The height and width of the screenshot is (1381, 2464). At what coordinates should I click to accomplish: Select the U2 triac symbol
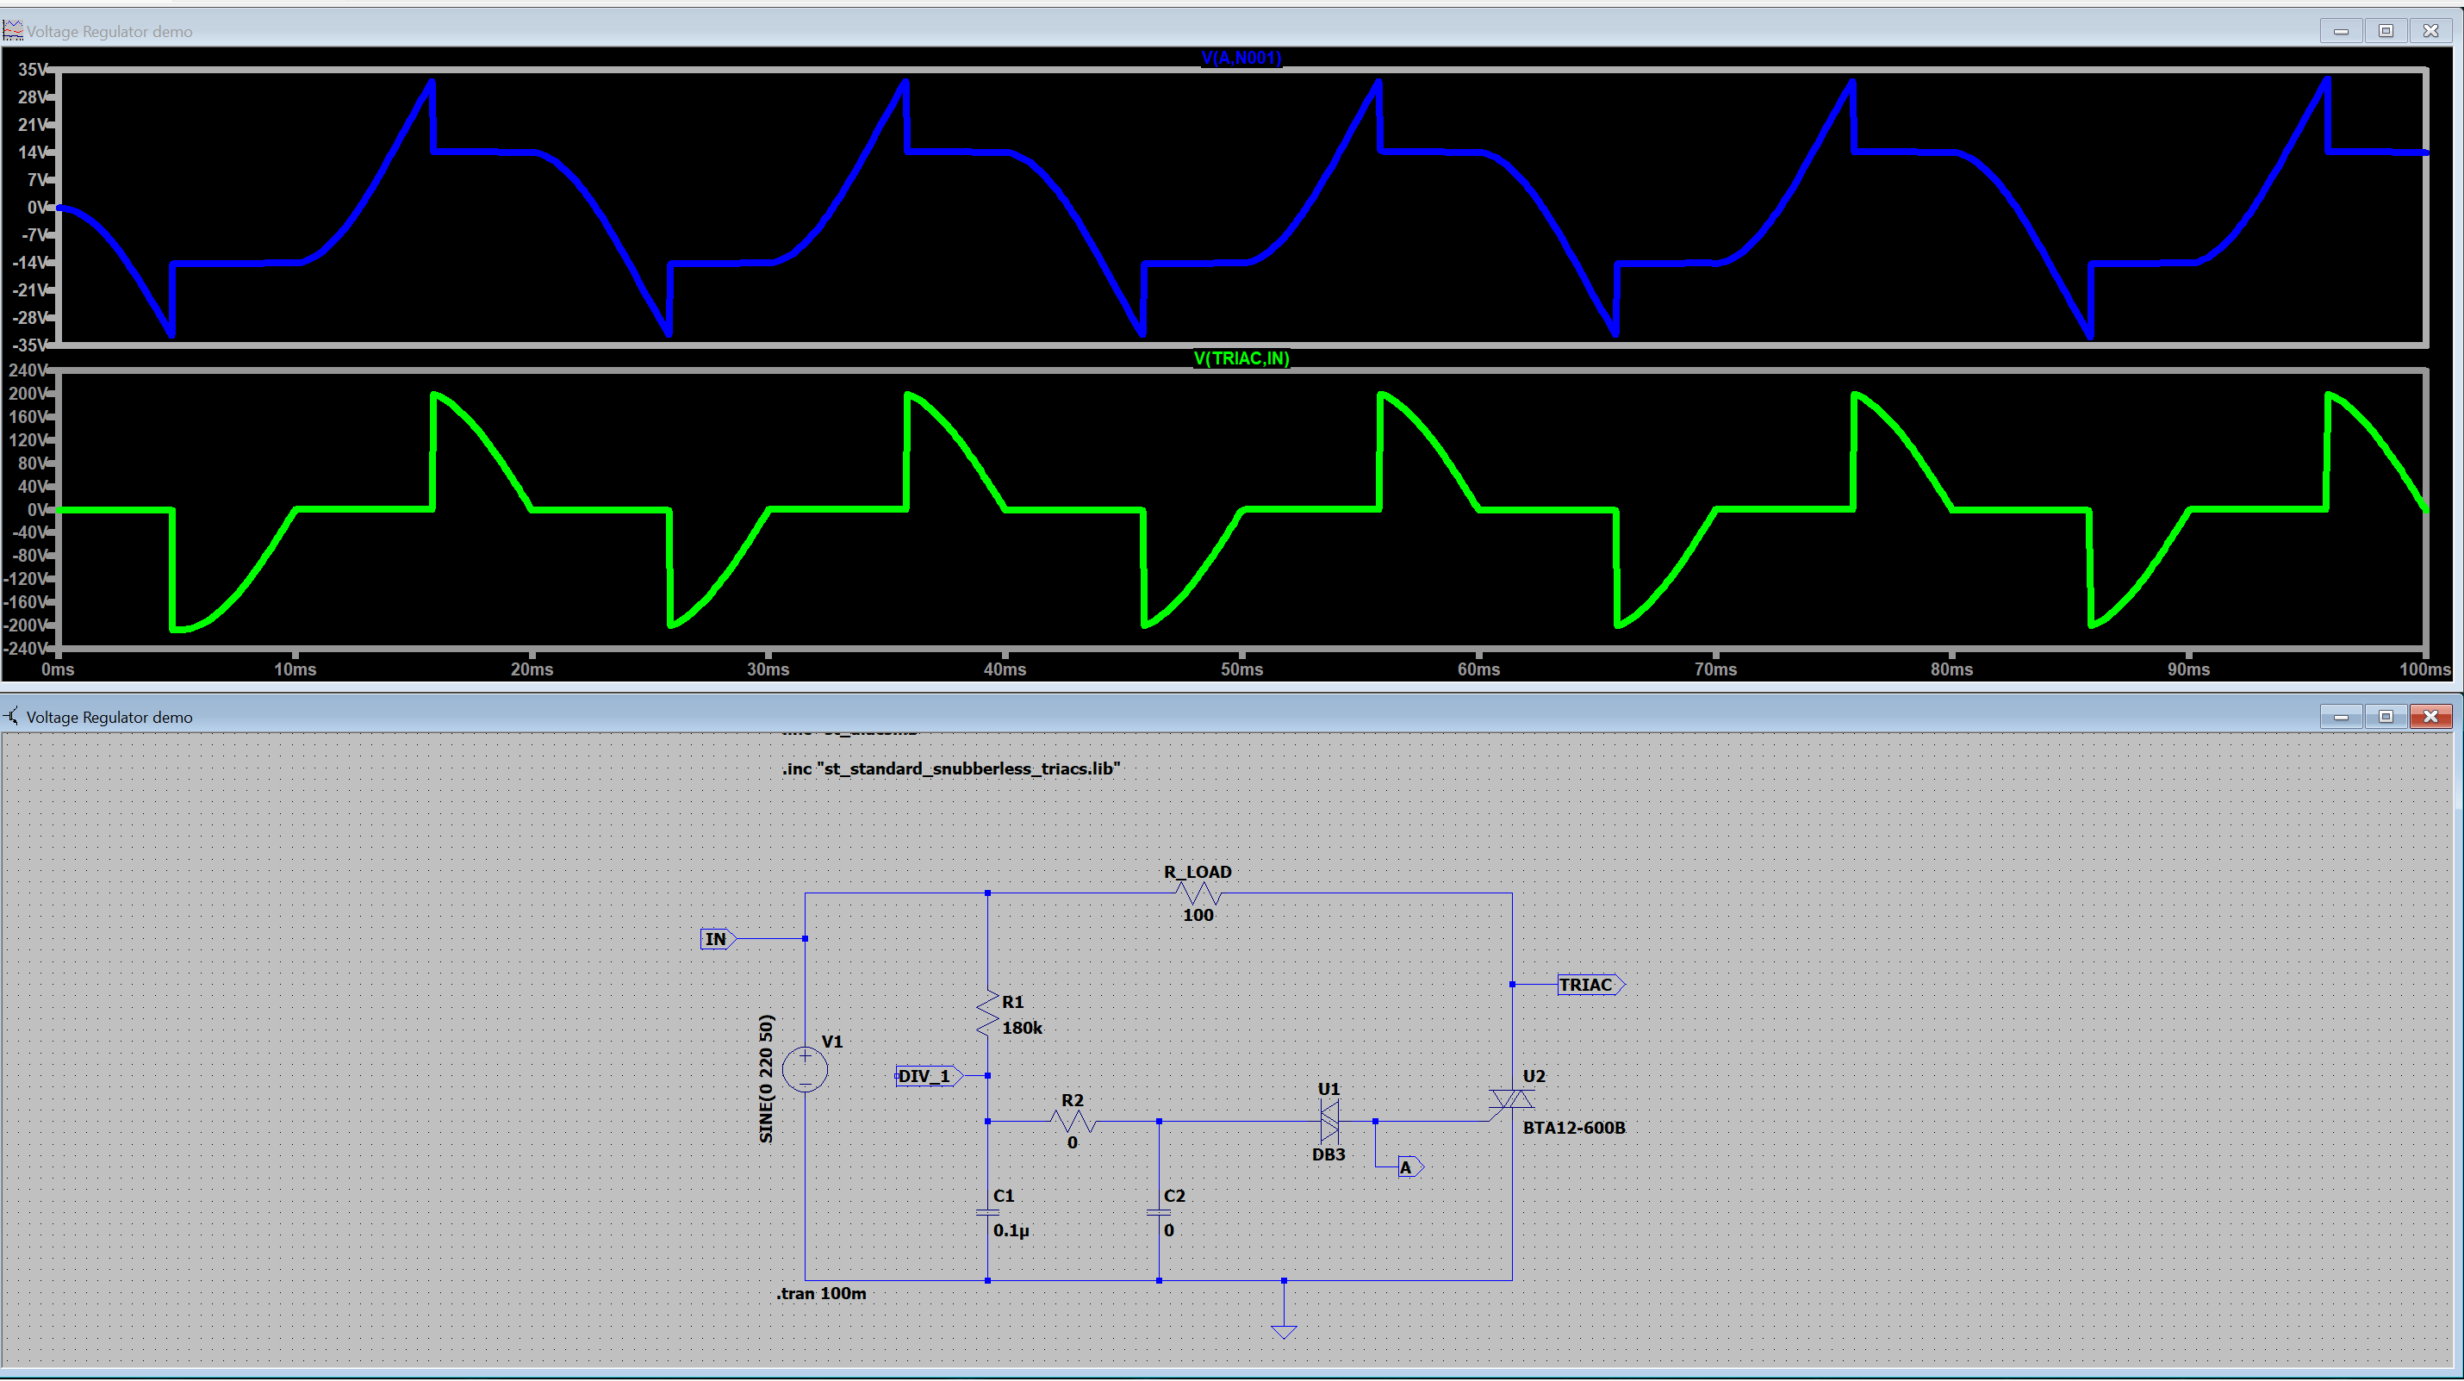click(x=1511, y=1100)
